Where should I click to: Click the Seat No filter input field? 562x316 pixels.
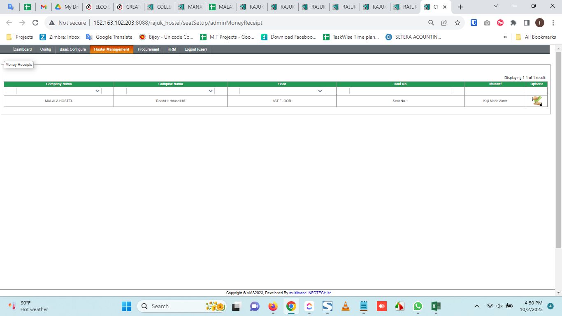tap(400, 91)
